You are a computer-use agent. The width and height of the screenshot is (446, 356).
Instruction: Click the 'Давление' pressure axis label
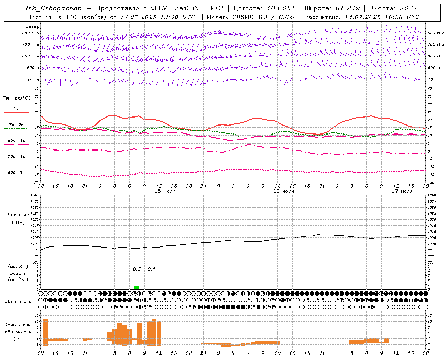click(18, 215)
